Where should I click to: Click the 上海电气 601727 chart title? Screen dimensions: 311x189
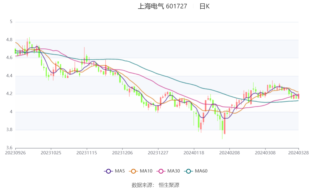[163, 6]
